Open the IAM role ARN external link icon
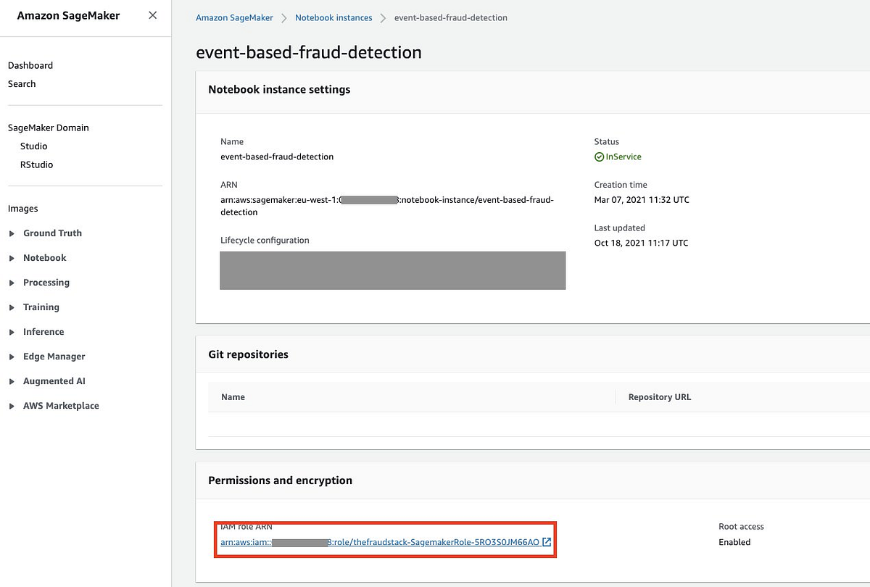 pos(547,541)
